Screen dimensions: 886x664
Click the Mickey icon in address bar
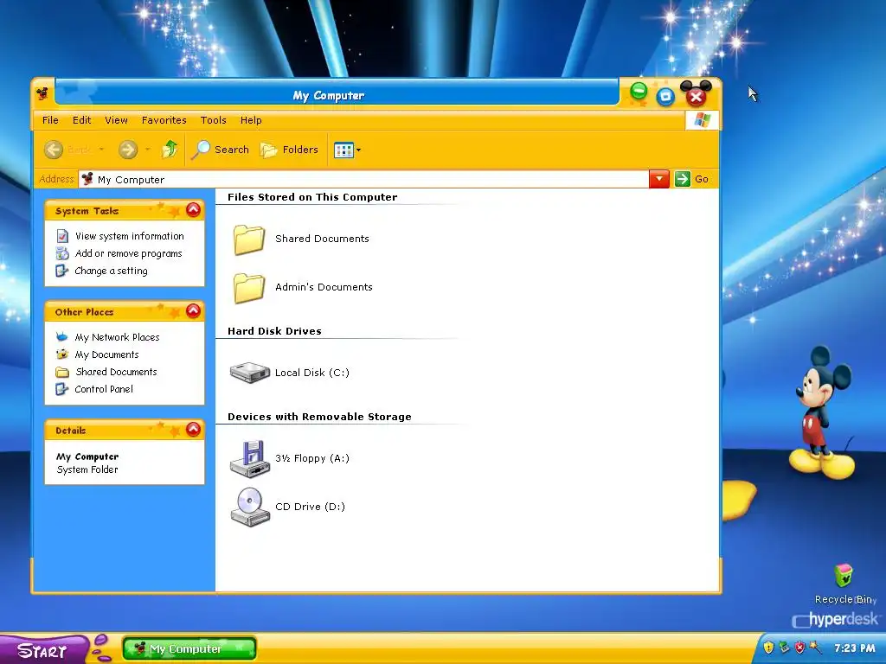tap(87, 180)
